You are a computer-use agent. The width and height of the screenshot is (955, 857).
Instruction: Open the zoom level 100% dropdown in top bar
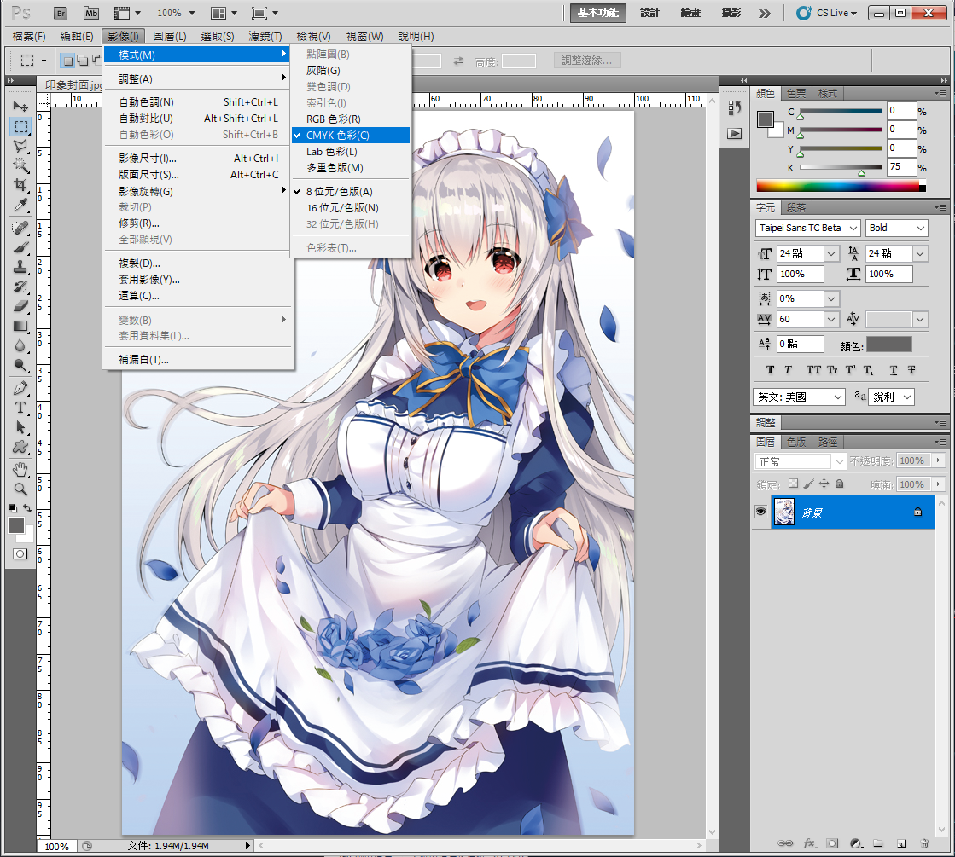tap(192, 13)
